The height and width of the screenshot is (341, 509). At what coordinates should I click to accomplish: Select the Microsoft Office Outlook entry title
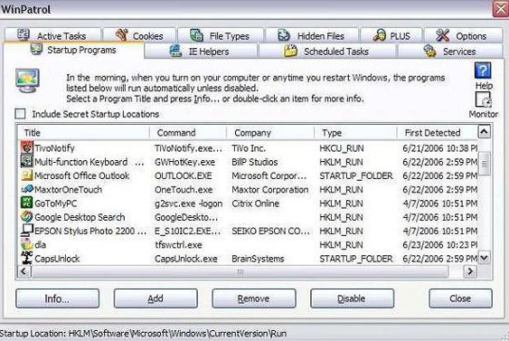[81, 175]
